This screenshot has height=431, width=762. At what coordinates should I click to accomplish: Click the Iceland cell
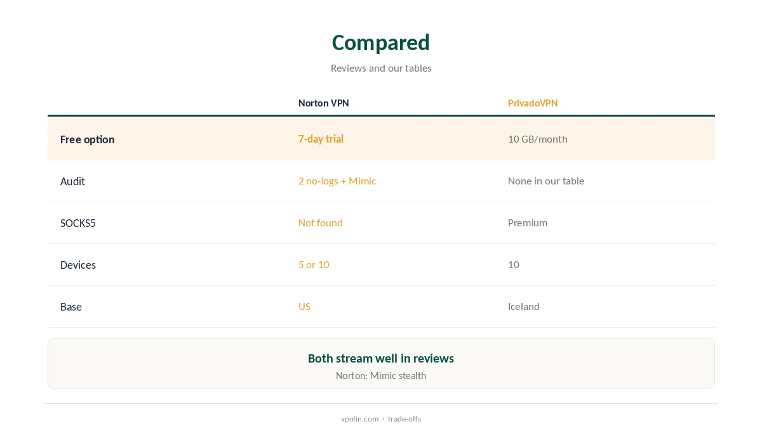pyautogui.click(x=524, y=306)
